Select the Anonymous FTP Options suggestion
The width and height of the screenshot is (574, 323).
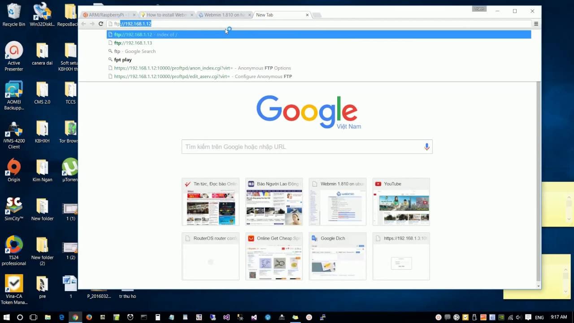(x=319, y=68)
